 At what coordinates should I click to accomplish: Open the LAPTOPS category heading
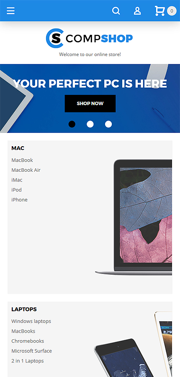tap(24, 309)
